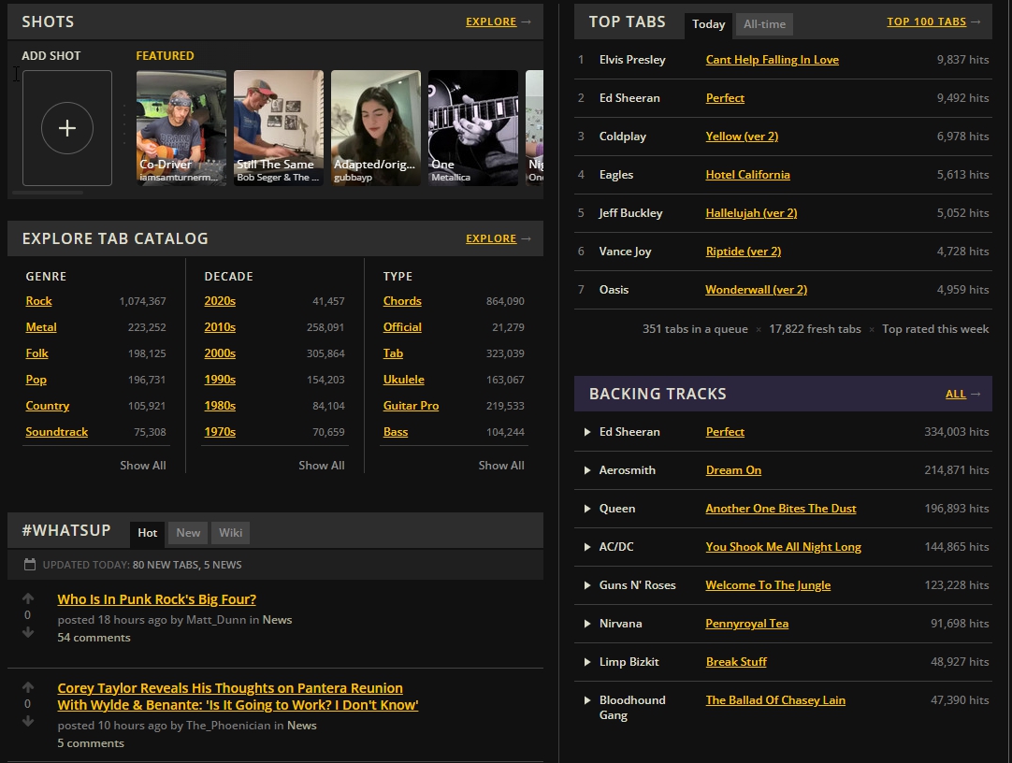Browse the Rock genre
Image resolution: width=1012 pixels, height=763 pixels.
point(38,300)
